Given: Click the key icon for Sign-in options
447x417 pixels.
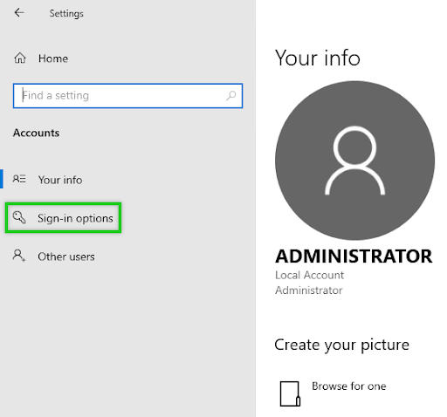Looking at the screenshot, I should coord(19,217).
